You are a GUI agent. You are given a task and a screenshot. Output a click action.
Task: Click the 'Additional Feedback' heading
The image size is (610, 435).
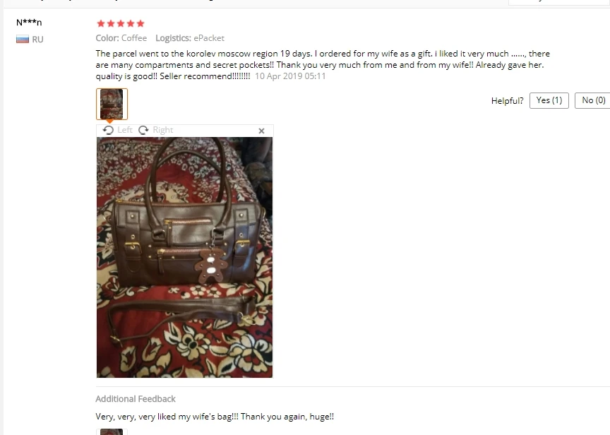pos(136,399)
